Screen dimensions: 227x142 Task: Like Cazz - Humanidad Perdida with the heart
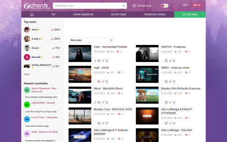point(118,52)
